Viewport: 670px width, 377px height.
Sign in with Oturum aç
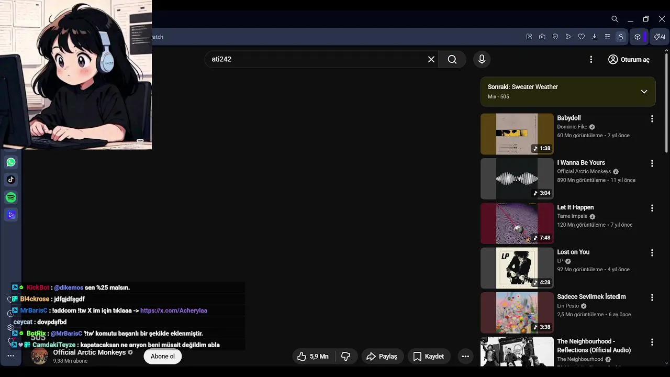pos(629,60)
